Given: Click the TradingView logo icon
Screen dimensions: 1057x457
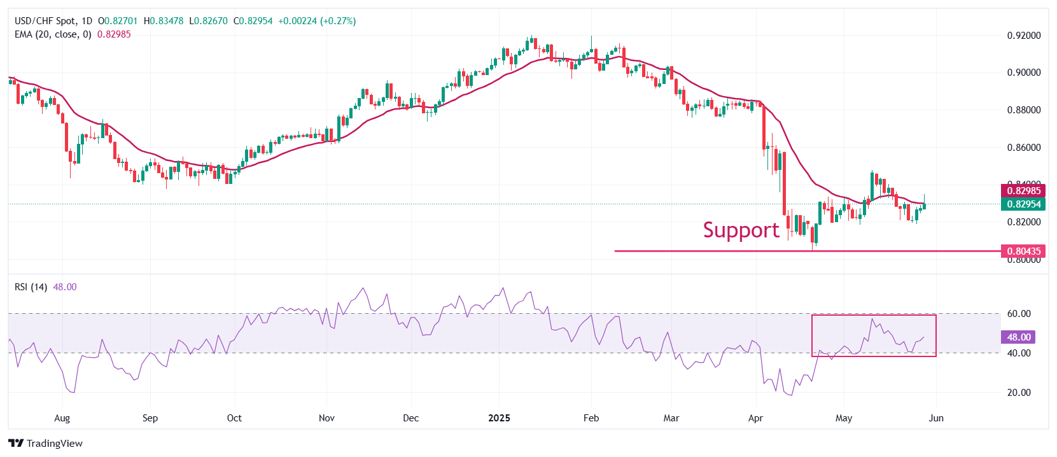Looking at the screenshot, I should 16,444.
